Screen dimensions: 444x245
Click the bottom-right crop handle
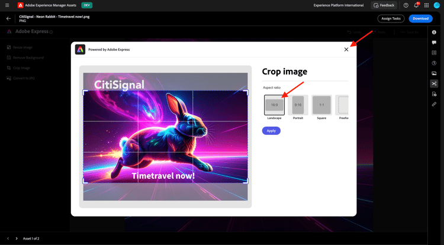[246, 181]
